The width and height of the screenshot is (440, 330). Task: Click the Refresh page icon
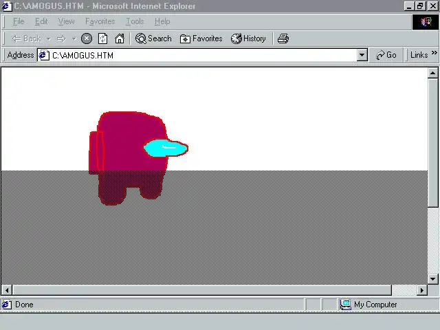(x=102, y=38)
